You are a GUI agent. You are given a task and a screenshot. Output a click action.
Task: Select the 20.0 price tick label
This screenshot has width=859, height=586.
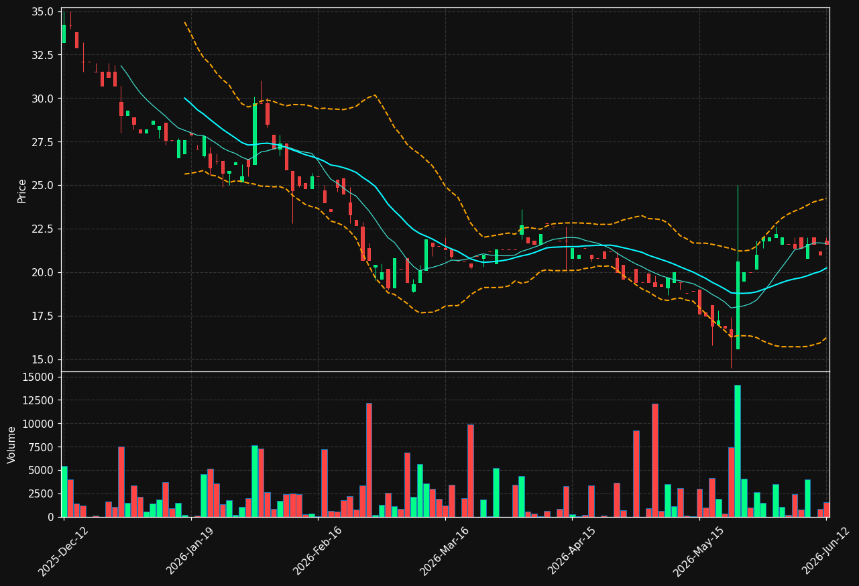(x=43, y=273)
